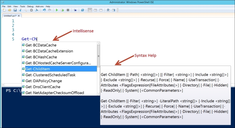Choose Get-NetAdapterChecksumOffload suggestion
This screenshot has height=128, width=235.
(59, 93)
